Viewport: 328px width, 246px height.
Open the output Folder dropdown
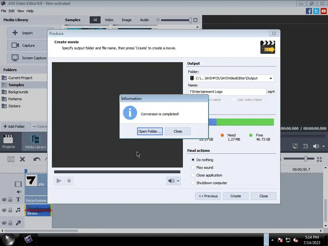point(271,78)
